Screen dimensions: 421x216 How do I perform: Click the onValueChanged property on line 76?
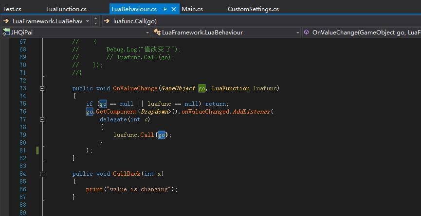(206, 112)
